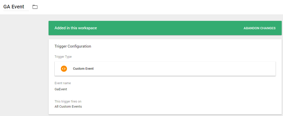
Task: Click the All Custom Events setting
Action: [68, 107]
